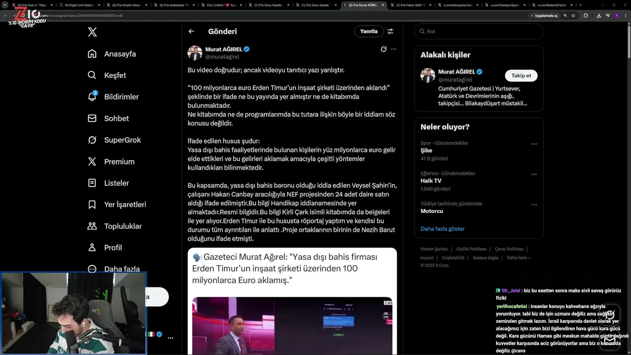
Task: Click the list icon next to Listeler
Action: pos(92,183)
